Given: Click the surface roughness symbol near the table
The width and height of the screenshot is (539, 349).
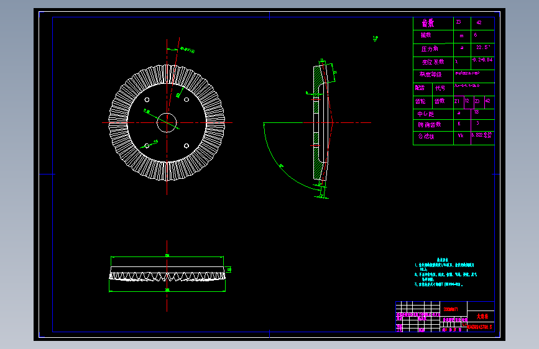Looking at the screenshot, I should click(375, 39).
